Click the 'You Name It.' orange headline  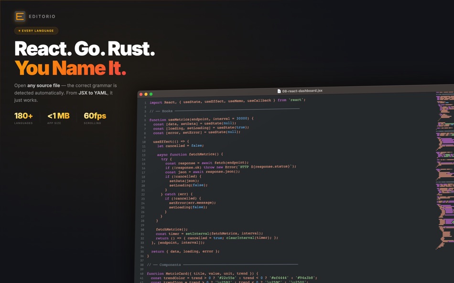point(70,68)
